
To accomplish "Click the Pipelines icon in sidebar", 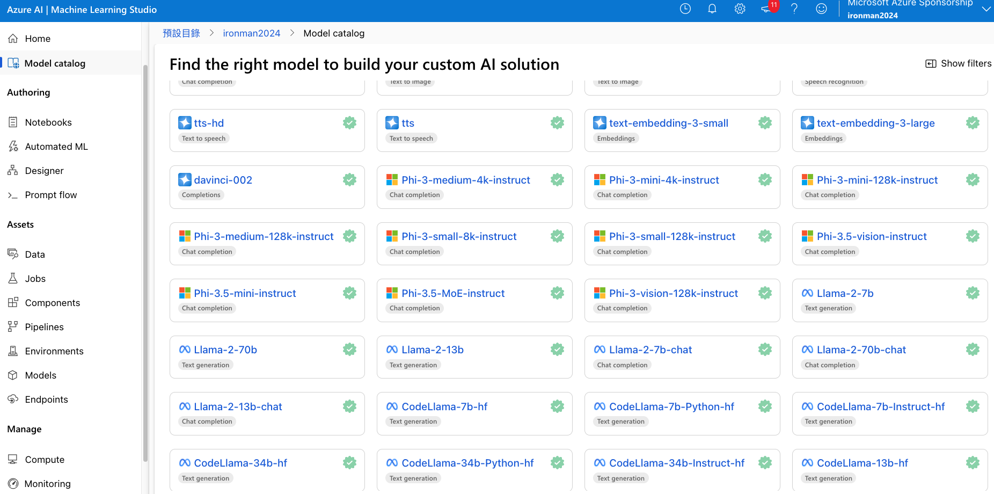I will (13, 326).
